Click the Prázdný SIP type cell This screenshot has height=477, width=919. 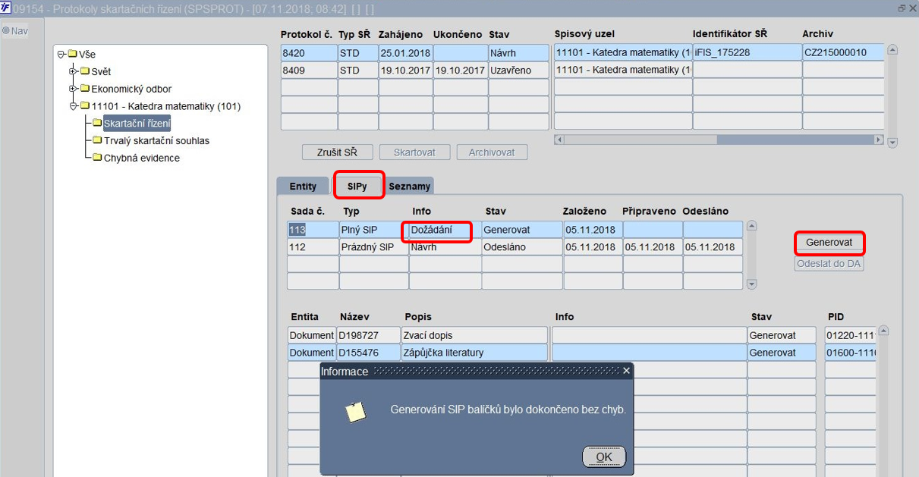[x=374, y=246]
